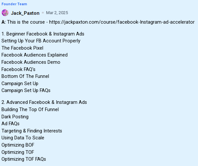Click the Dark Posting line
Viewport: 198px width, 166px height.
[15, 117]
